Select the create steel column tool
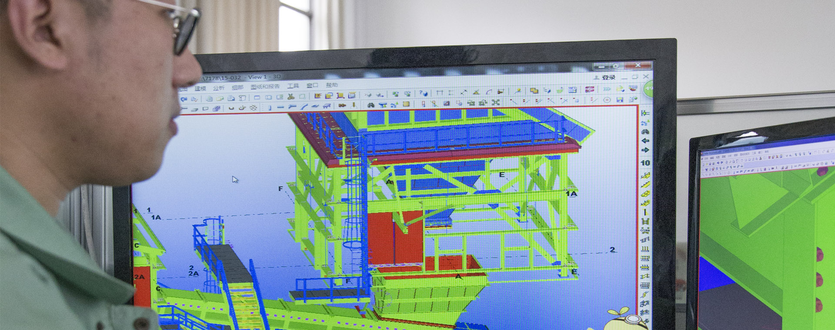This screenshot has width=835, height=330. click(269, 107)
